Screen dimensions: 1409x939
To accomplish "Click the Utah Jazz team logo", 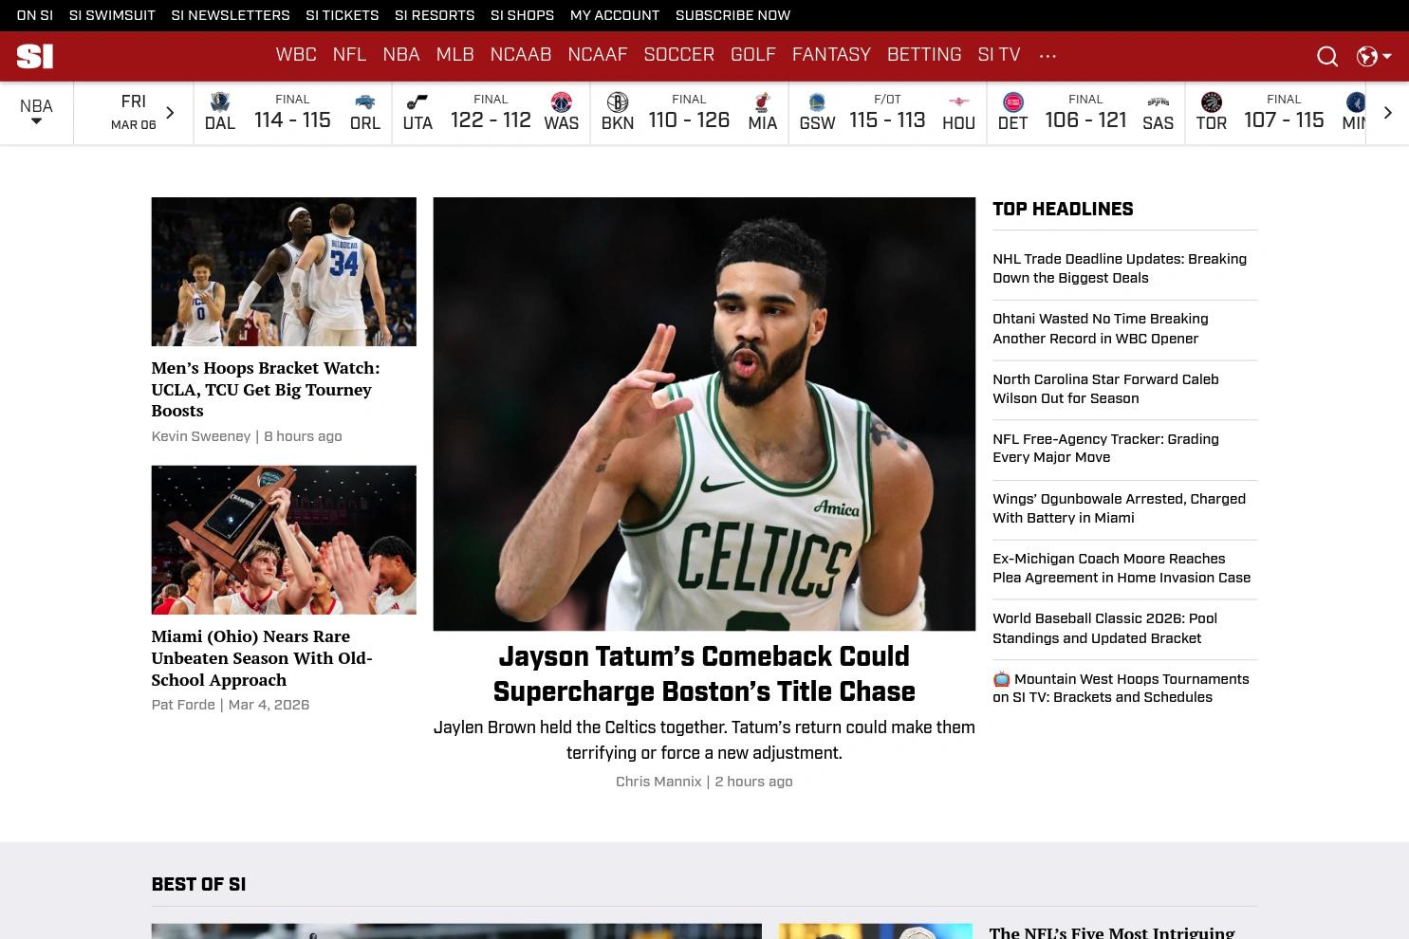I will pos(417,101).
